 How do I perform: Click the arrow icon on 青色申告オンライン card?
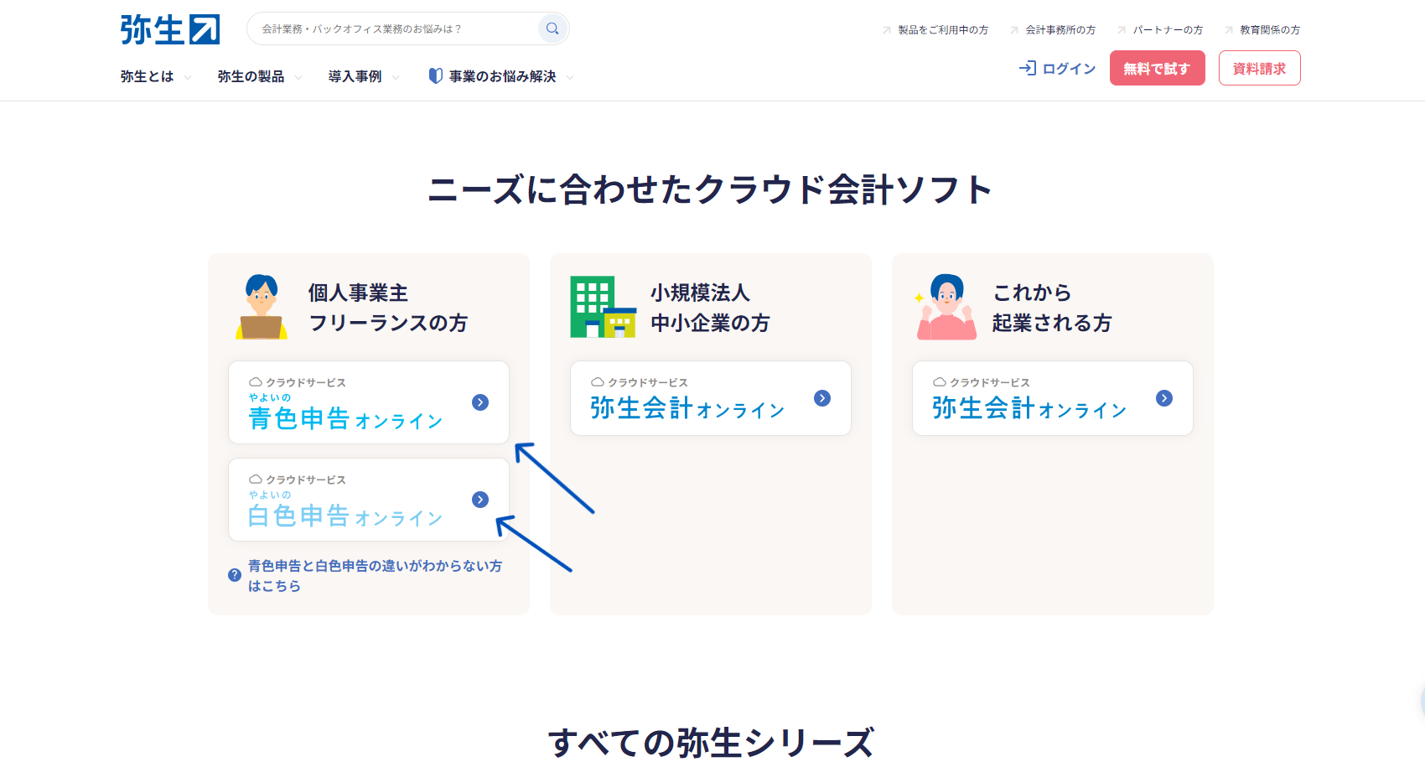480,402
